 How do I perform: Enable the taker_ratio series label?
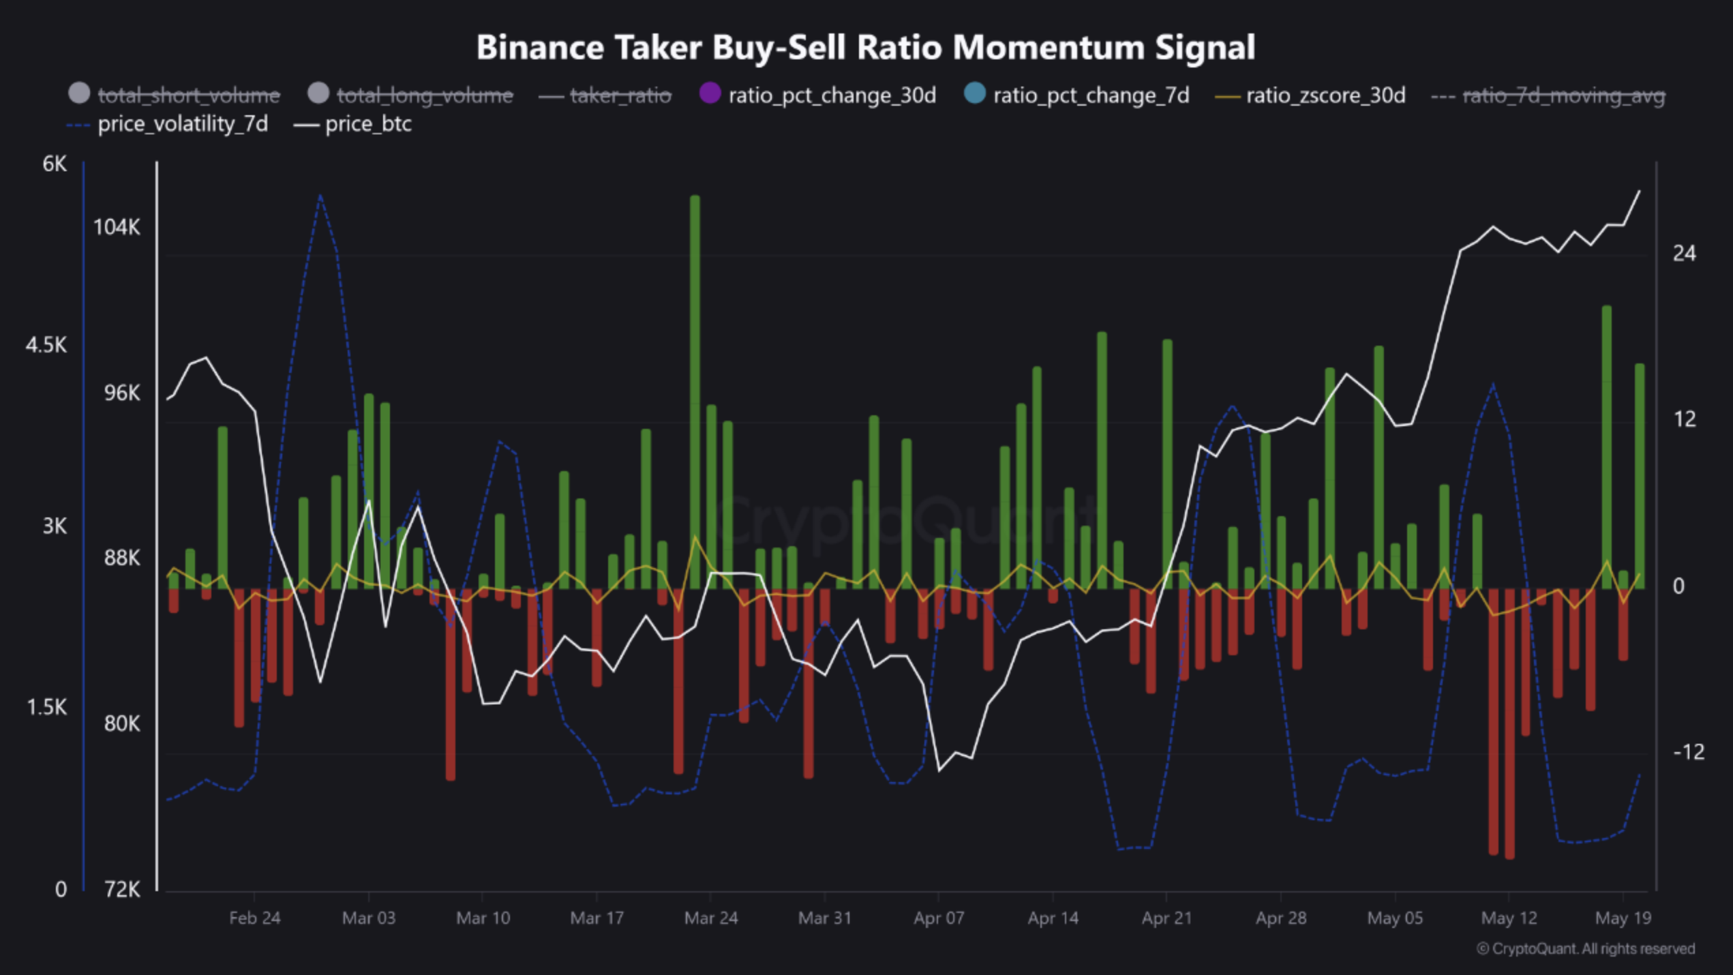[x=620, y=95]
